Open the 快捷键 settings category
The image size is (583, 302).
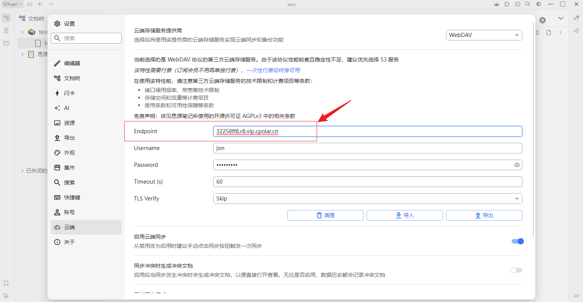[x=86, y=197]
